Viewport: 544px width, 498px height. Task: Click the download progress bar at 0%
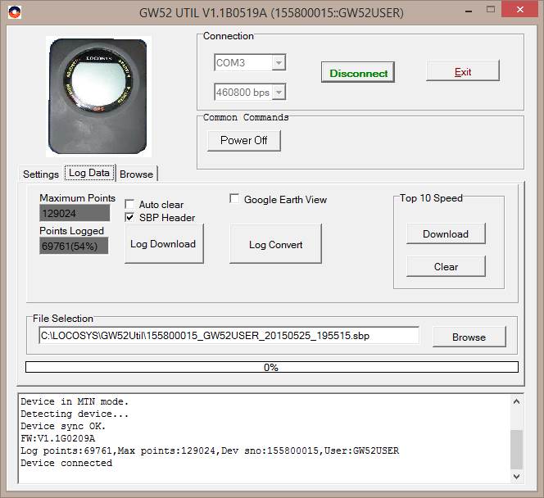coord(271,367)
